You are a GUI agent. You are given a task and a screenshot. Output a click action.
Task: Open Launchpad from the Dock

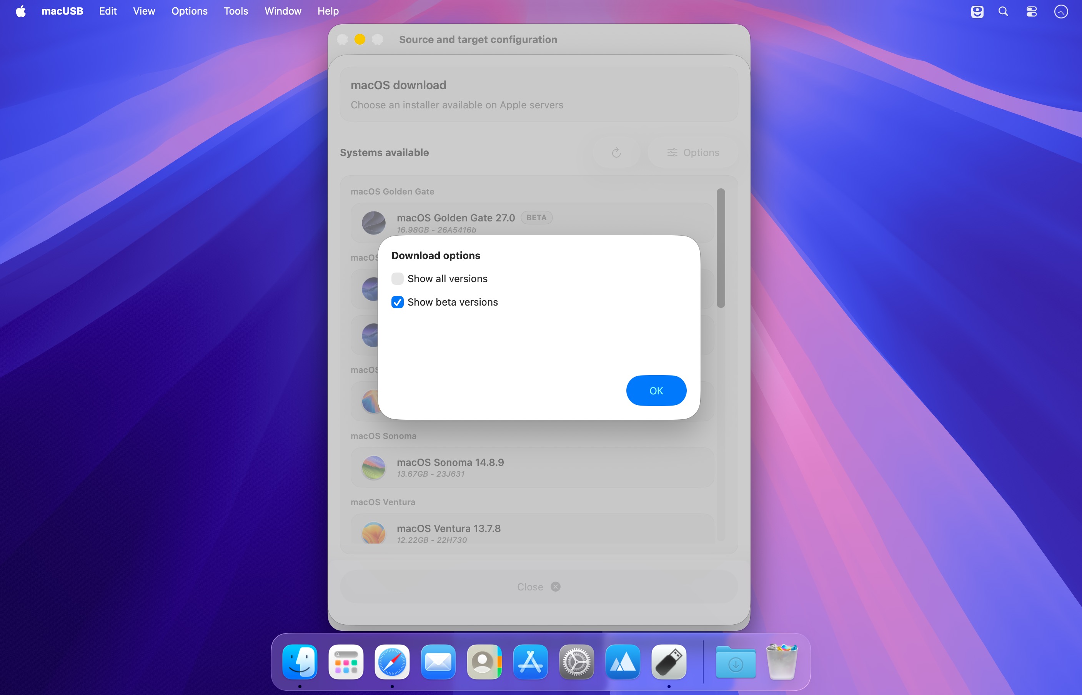pos(346,662)
